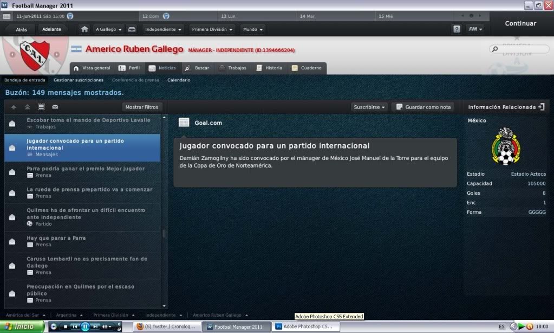Click the calendar bar right scroll arrow
This screenshot has height=333, width=554.
point(480,16)
